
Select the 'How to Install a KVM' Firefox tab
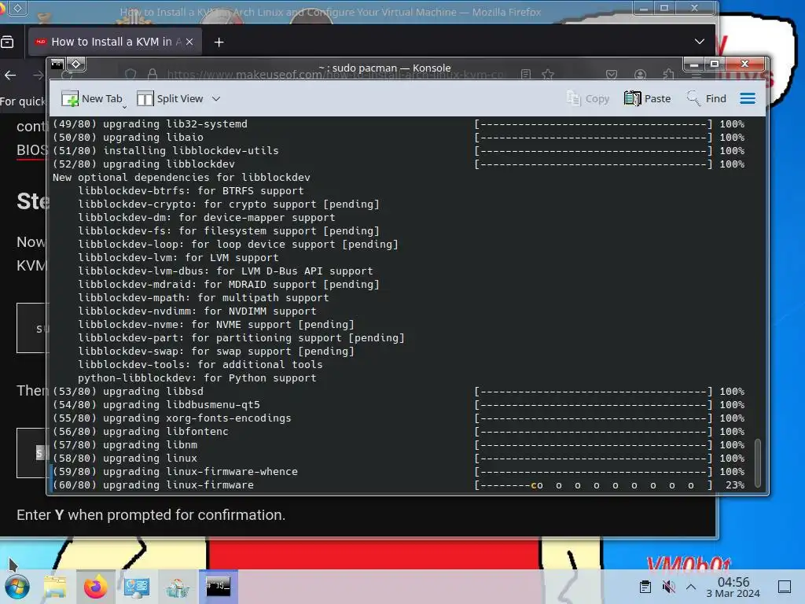click(x=113, y=42)
